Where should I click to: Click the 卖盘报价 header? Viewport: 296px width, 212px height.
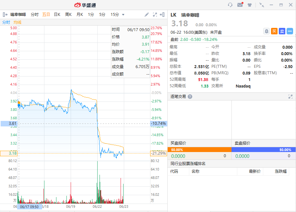pos(243,143)
